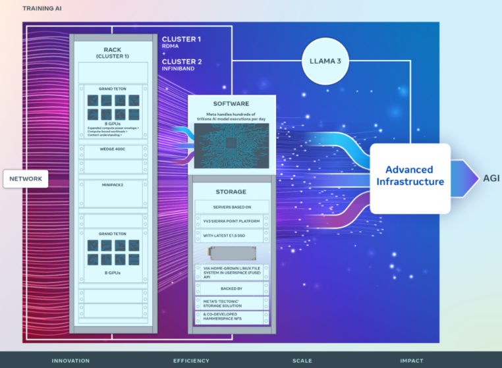
Task: Click the CLUSTER 2 INFINIBAND label
Action: click(x=182, y=65)
